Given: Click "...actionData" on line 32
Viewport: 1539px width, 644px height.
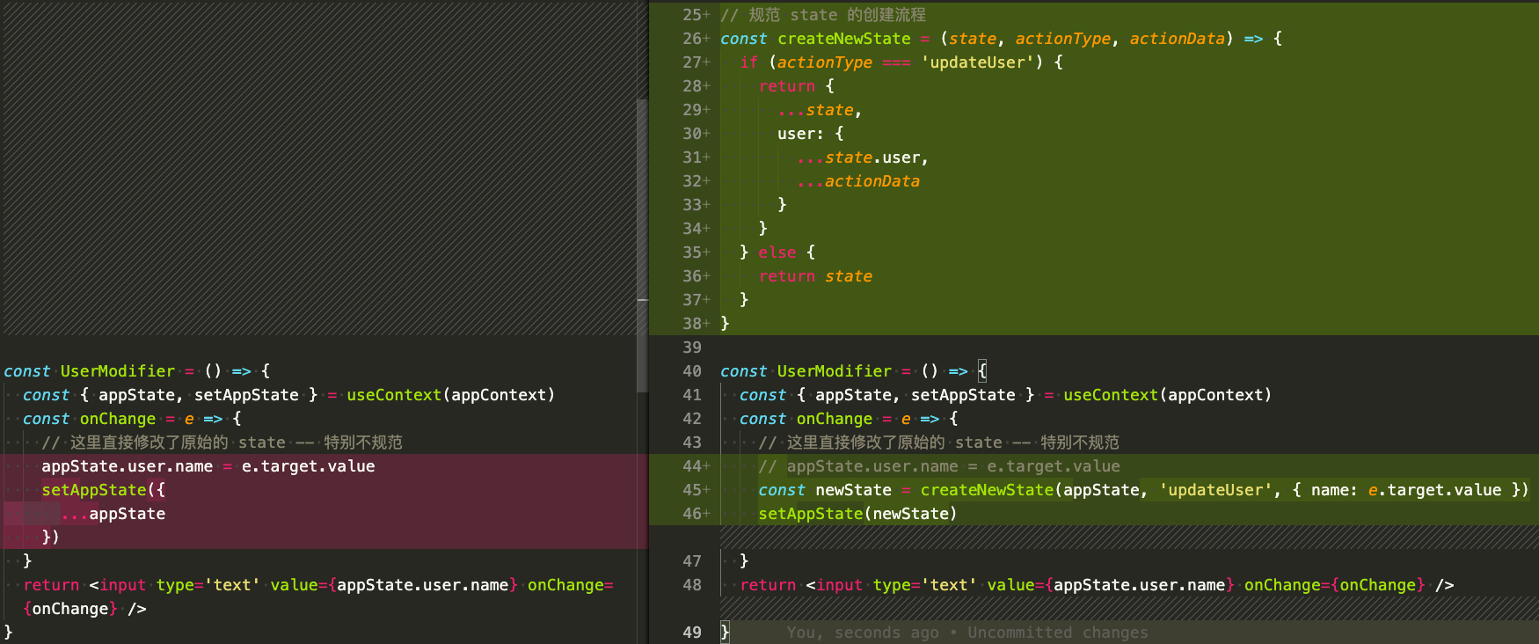Looking at the screenshot, I should click(x=857, y=181).
